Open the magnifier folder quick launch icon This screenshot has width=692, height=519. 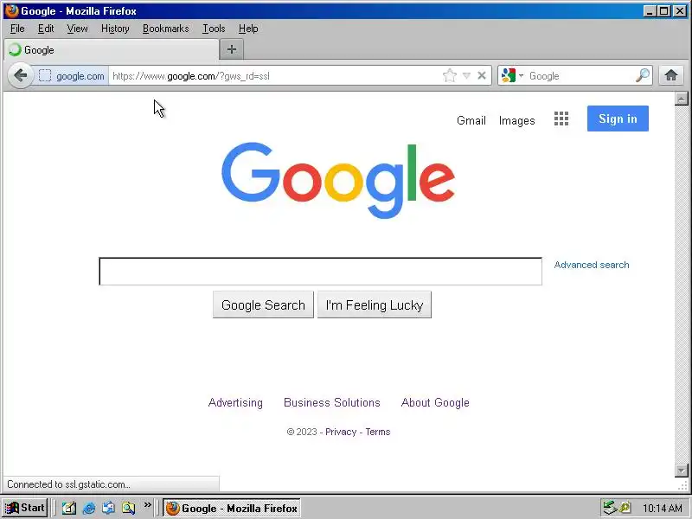[128, 508]
